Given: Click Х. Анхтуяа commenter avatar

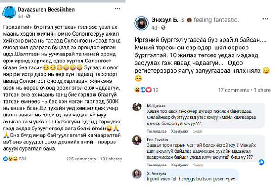Looking at the screenshot, I should pyautogui.click(x=137, y=174).
